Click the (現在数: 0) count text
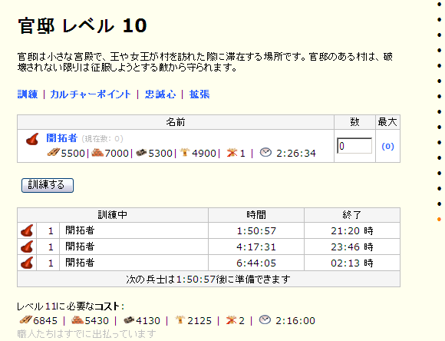 tap(103, 139)
